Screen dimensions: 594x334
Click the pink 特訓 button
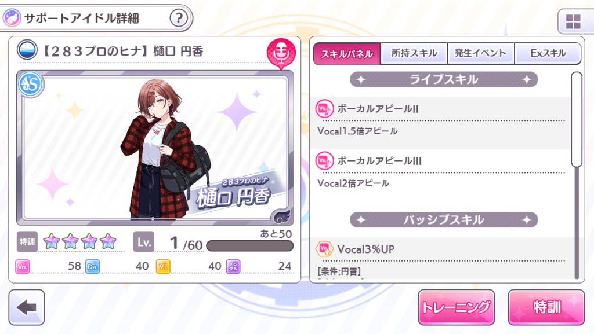[x=546, y=307]
